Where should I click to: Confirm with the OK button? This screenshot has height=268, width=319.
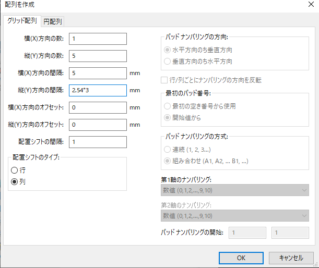[x=241, y=258]
